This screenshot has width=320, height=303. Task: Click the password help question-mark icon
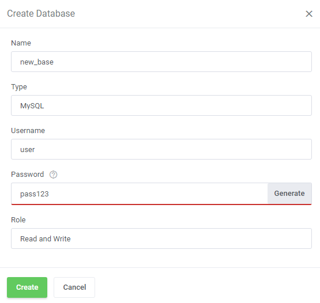click(x=53, y=175)
